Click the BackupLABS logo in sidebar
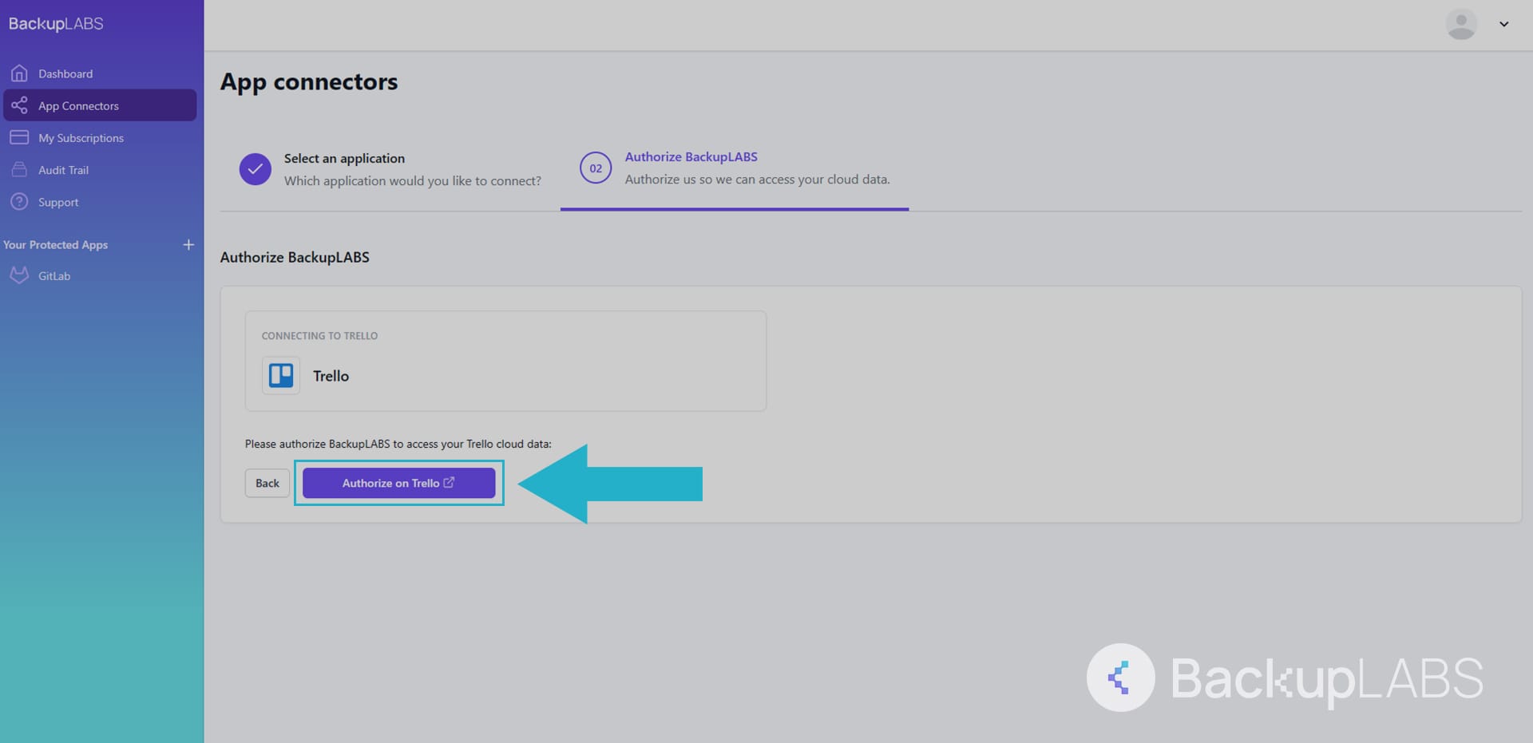Viewport: 1533px width, 743px height. [56, 24]
